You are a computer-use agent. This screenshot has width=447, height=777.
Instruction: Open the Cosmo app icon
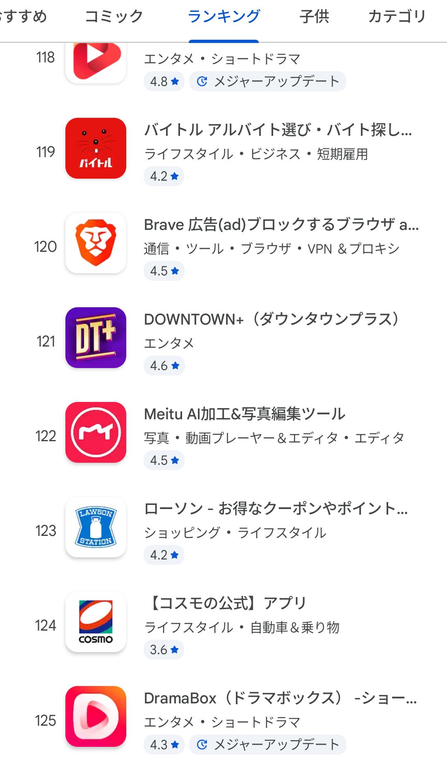(96, 622)
